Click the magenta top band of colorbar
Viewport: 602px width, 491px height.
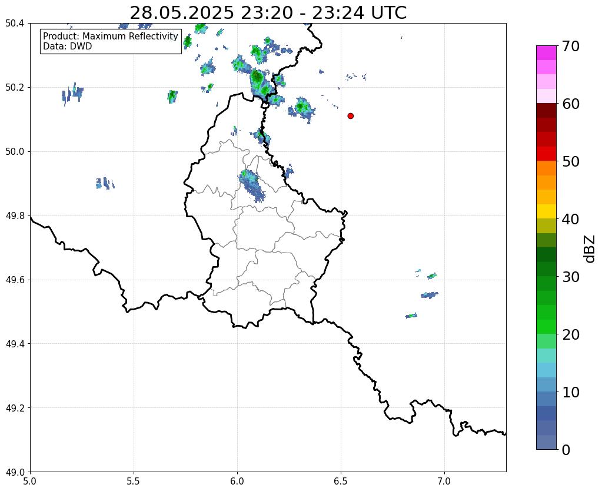(x=546, y=52)
